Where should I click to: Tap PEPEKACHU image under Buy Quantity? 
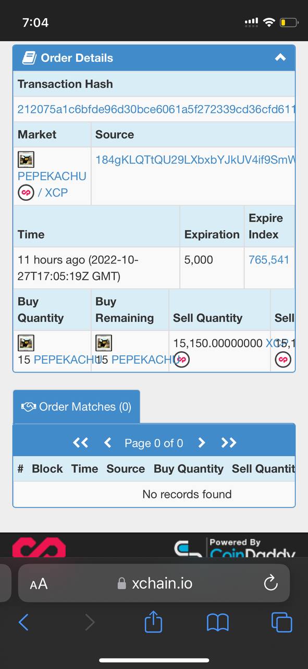click(x=26, y=343)
